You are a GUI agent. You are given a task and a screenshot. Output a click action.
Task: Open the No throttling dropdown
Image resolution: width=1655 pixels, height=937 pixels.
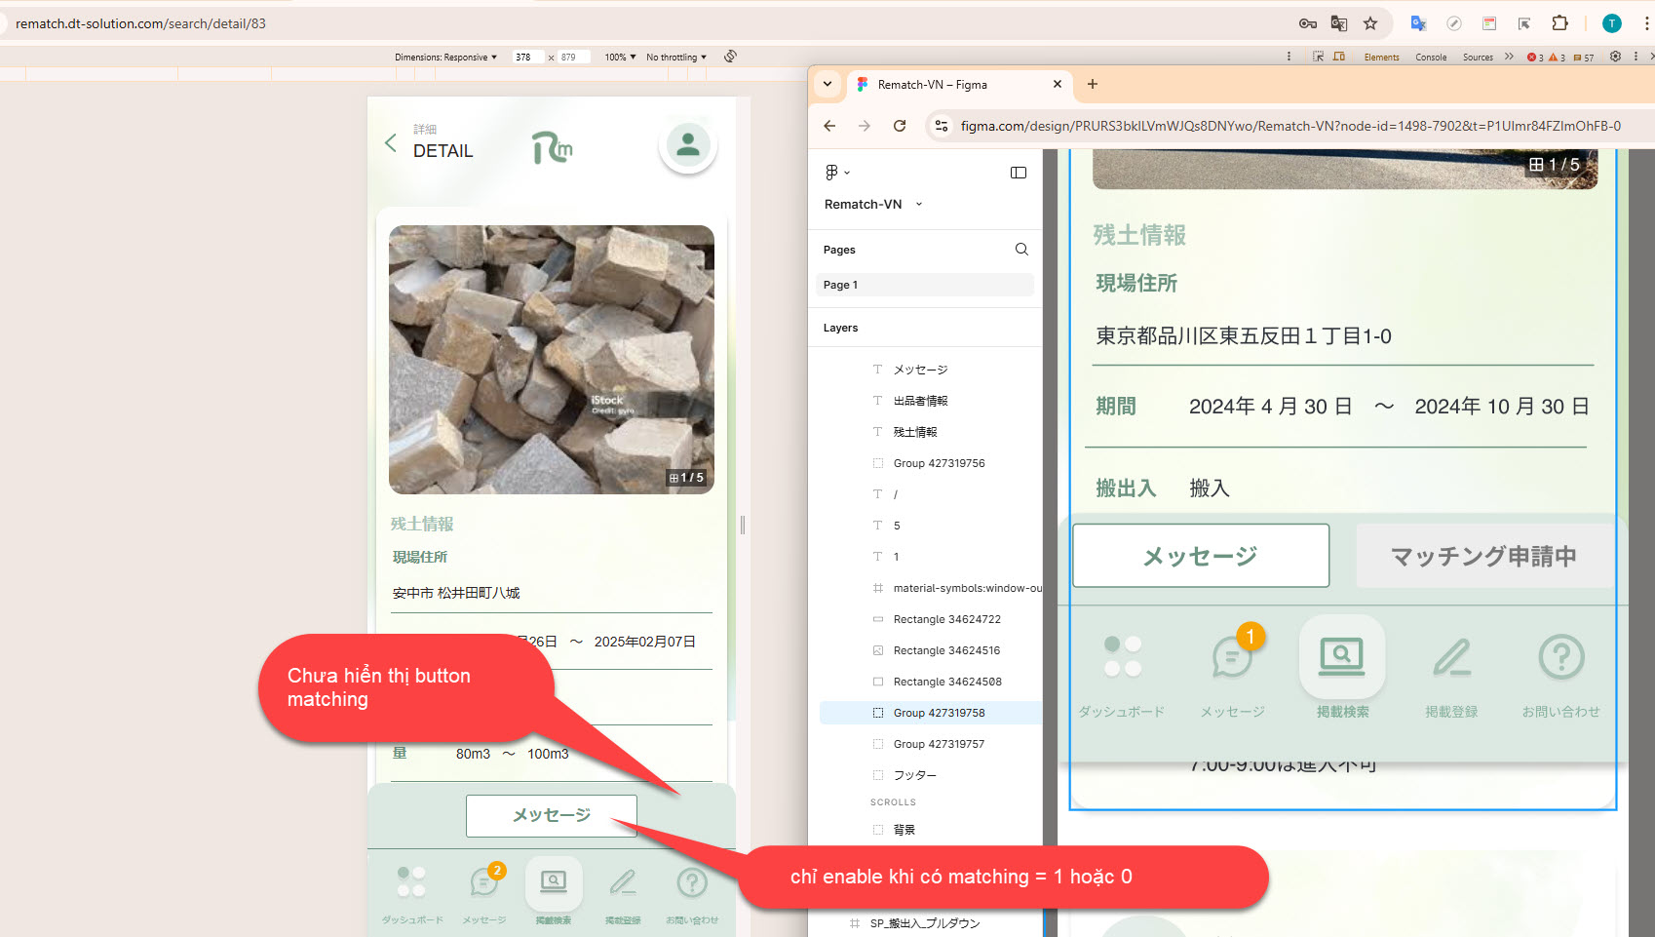coord(675,58)
